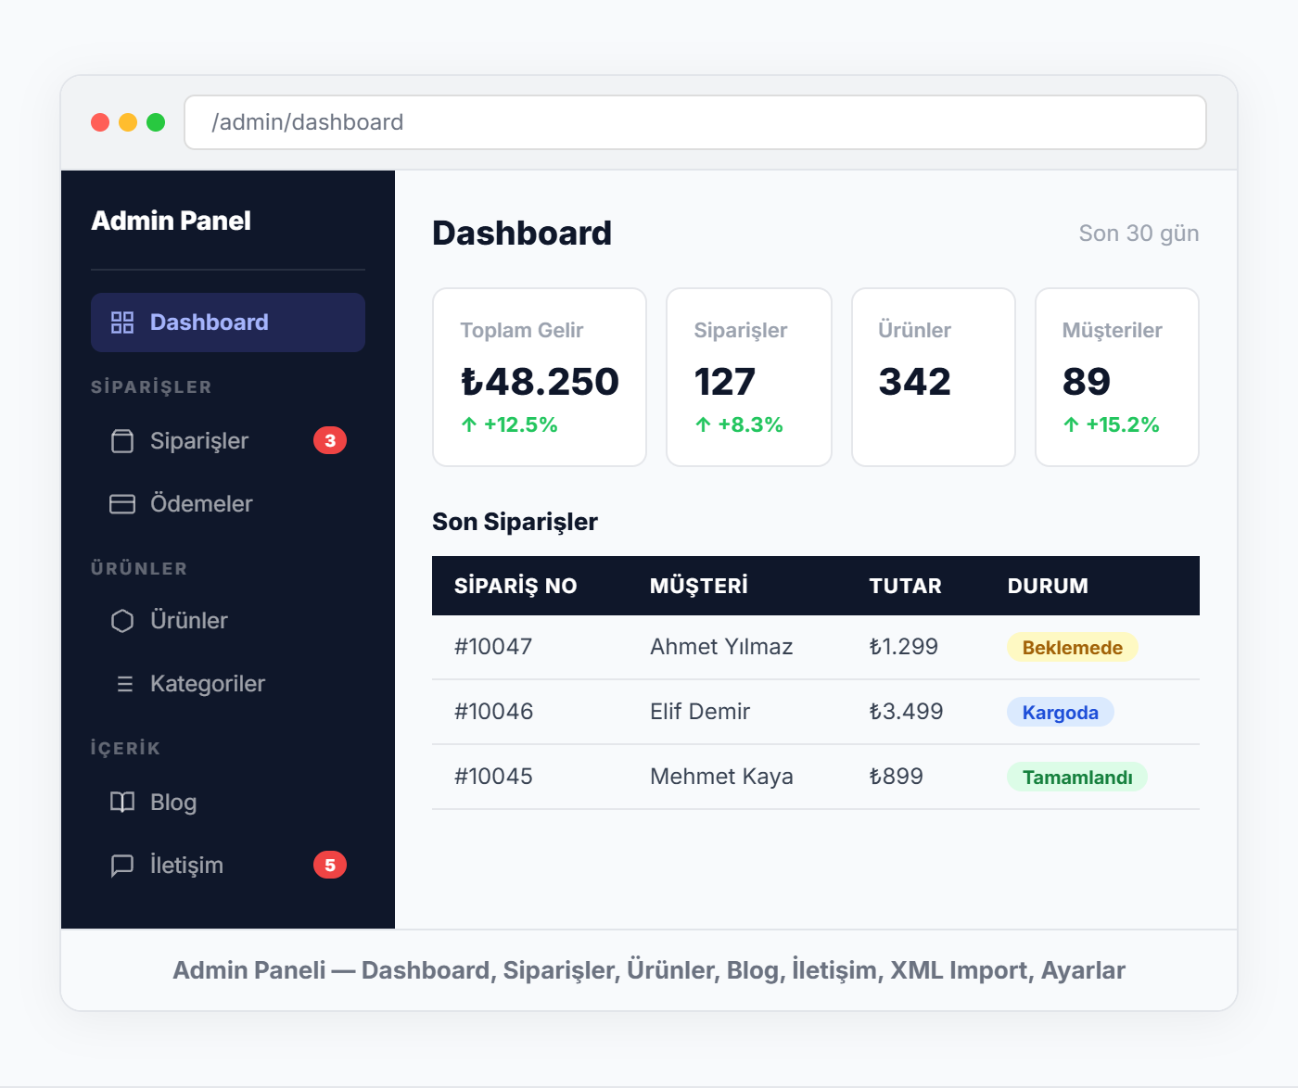
Task: Click the red badge 5 on İletişim
Action: point(330,865)
